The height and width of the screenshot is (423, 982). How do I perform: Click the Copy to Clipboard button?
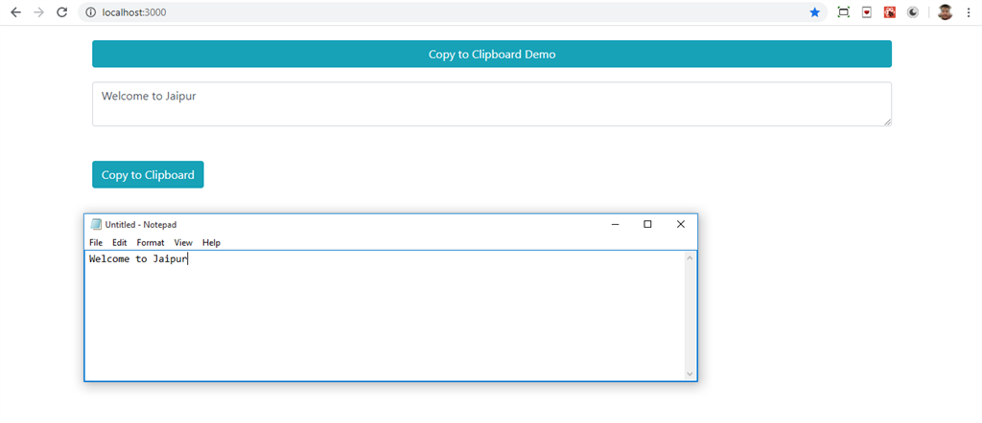pyautogui.click(x=148, y=175)
